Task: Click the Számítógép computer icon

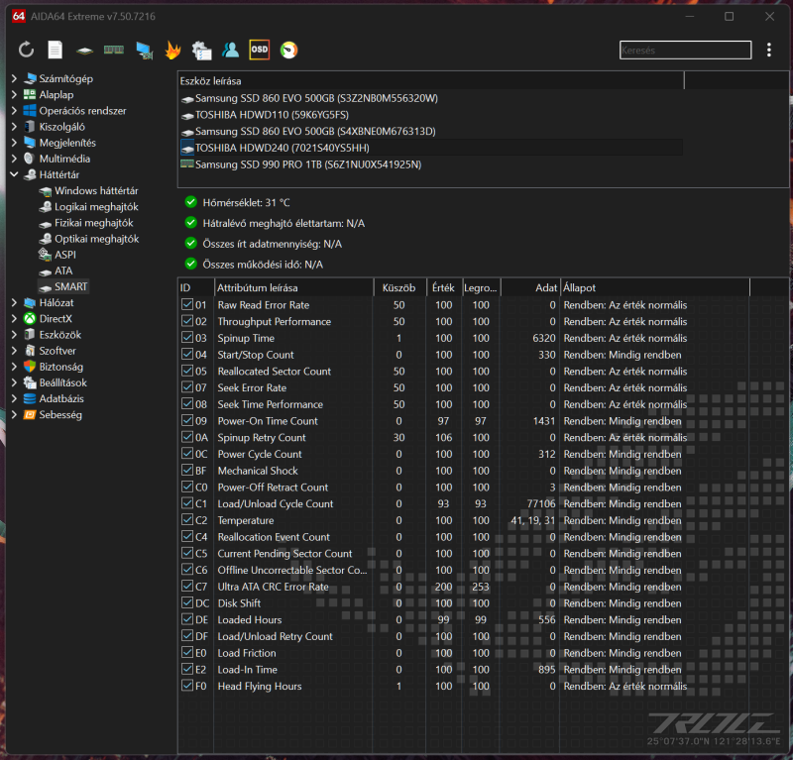Action: (x=31, y=78)
